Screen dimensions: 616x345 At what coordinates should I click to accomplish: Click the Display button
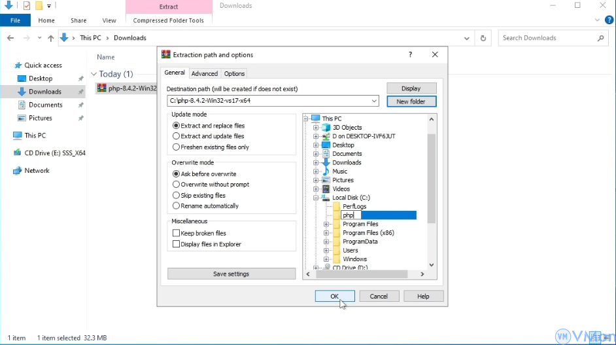coord(411,88)
